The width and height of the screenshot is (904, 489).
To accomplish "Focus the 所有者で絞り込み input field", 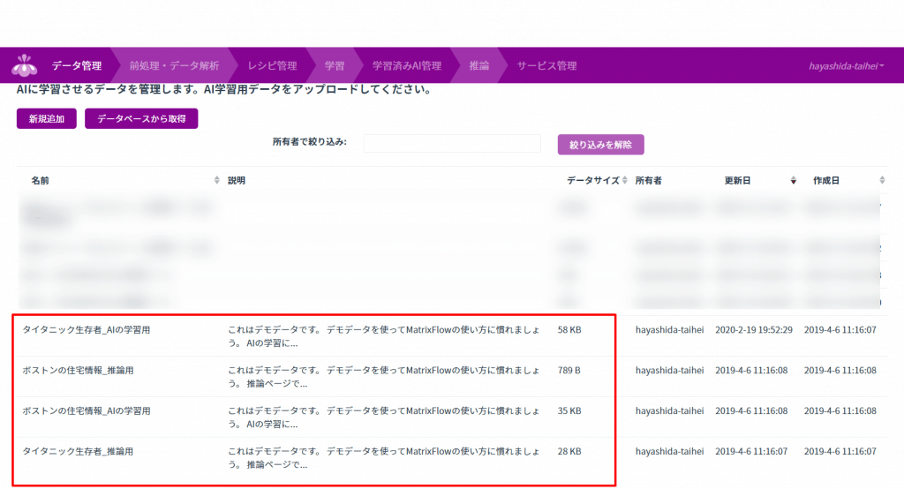I will point(452,143).
